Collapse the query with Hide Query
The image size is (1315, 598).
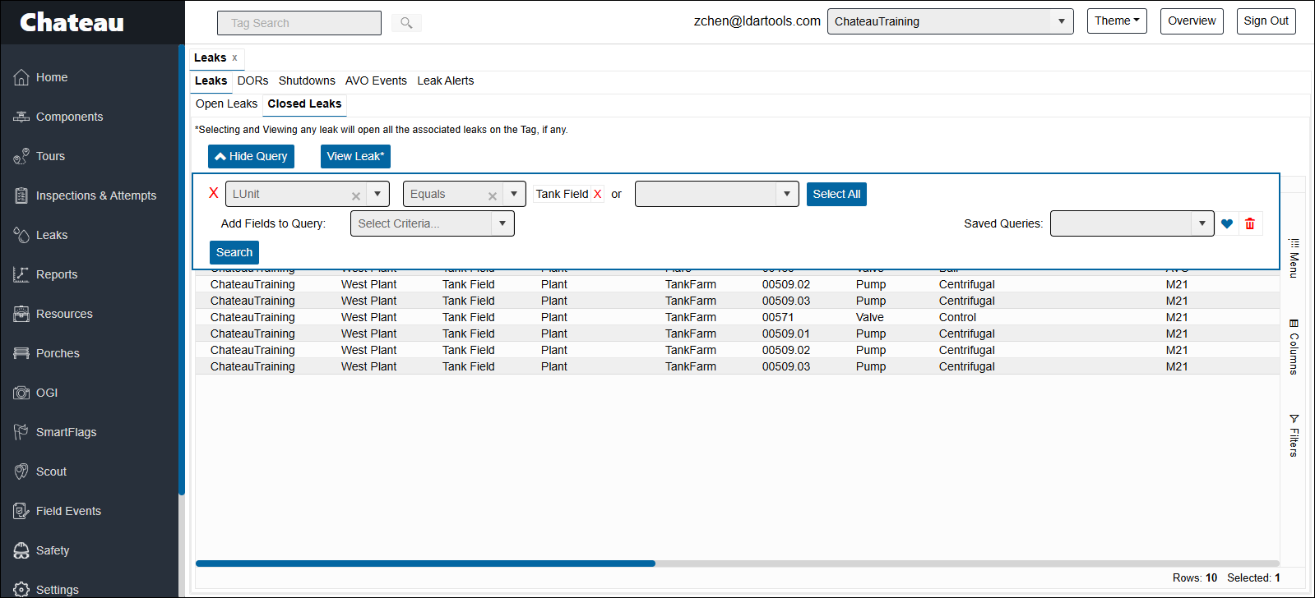click(x=251, y=156)
